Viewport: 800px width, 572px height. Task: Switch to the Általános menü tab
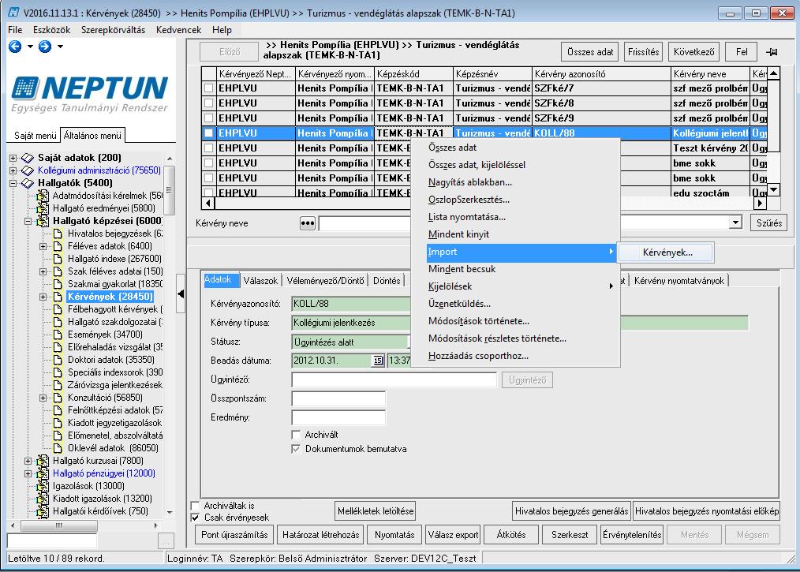pos(92,136)
